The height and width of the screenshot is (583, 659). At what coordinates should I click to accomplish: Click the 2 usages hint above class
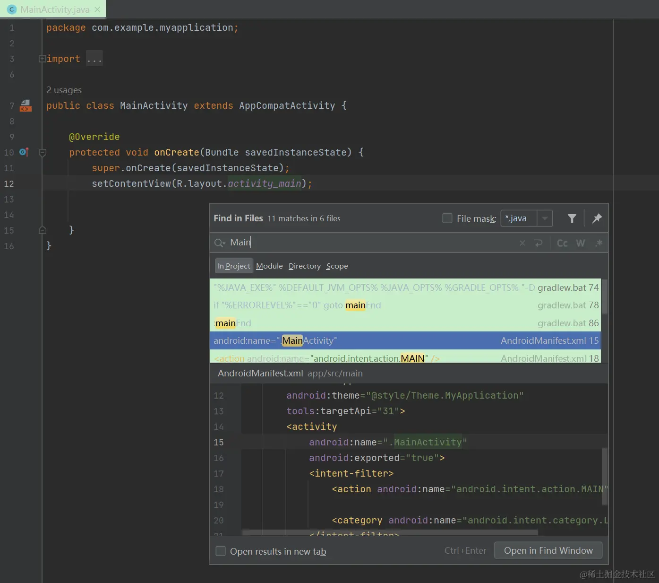[x=64, y=90]
